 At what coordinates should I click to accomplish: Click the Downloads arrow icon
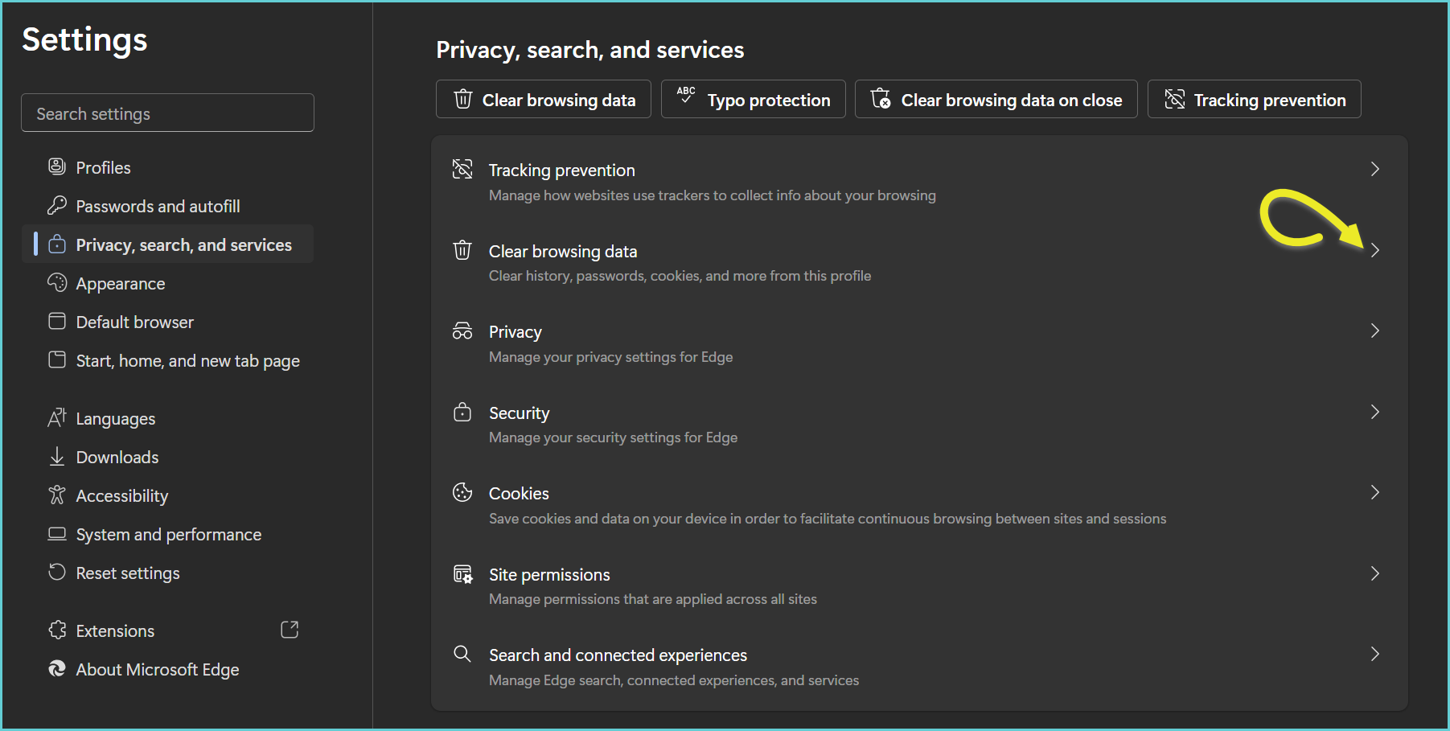(x=57, y=456)
